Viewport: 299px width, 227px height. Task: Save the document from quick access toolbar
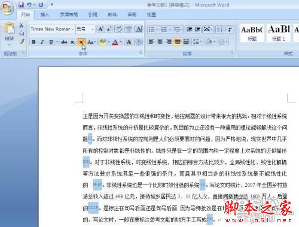[x=21, y=5]
